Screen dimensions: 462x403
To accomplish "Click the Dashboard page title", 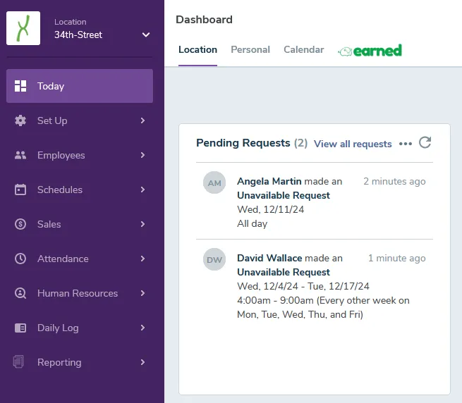I will 204,20.
